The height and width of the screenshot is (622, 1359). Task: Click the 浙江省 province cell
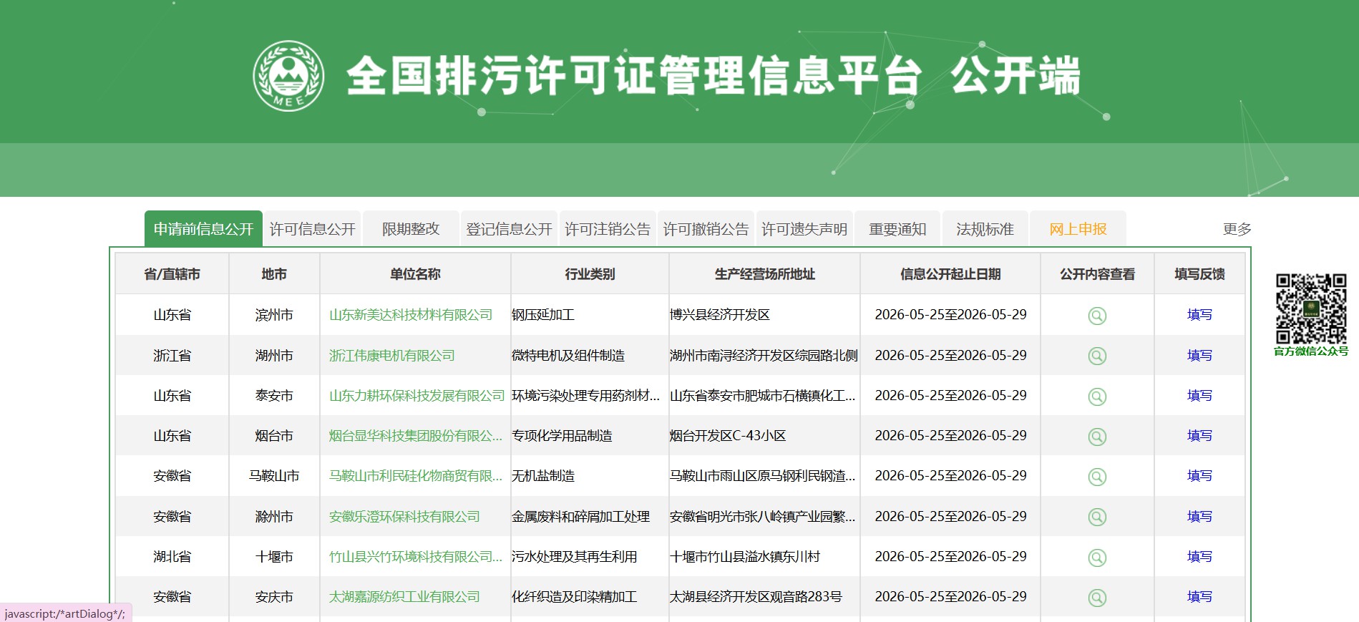[172, 356]
